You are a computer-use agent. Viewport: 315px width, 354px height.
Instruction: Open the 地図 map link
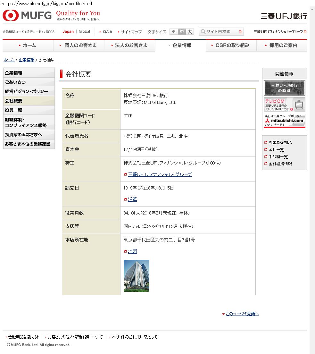[132, 251]
